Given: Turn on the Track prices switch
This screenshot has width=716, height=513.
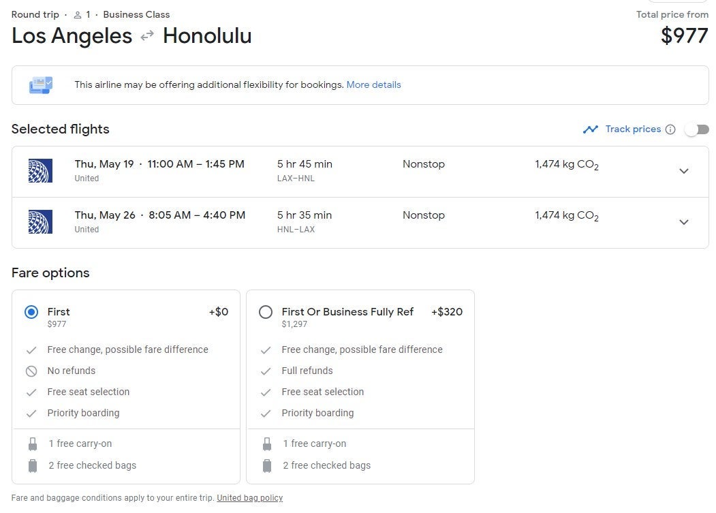Looking at the screenshot, I should (x=697, y=129).
